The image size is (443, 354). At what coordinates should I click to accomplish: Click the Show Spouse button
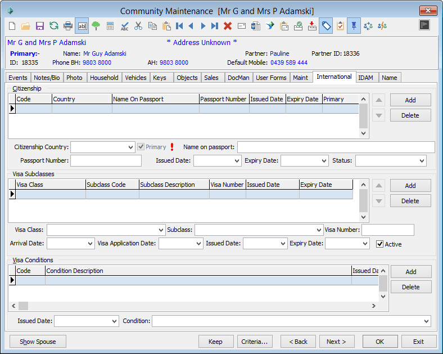coord(38,342)
